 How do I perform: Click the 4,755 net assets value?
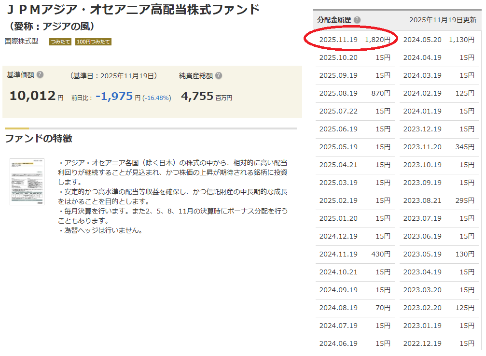click(x=197, y=96)
